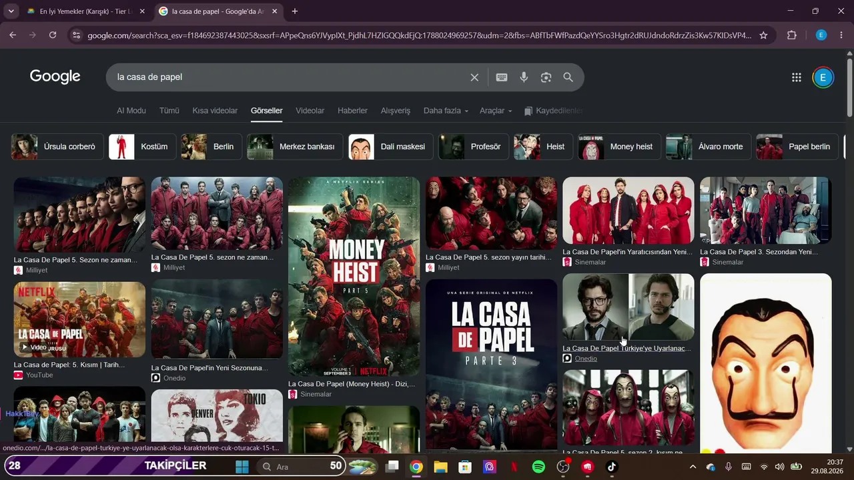
Task: Reload the current page
Action: point(53,35)
